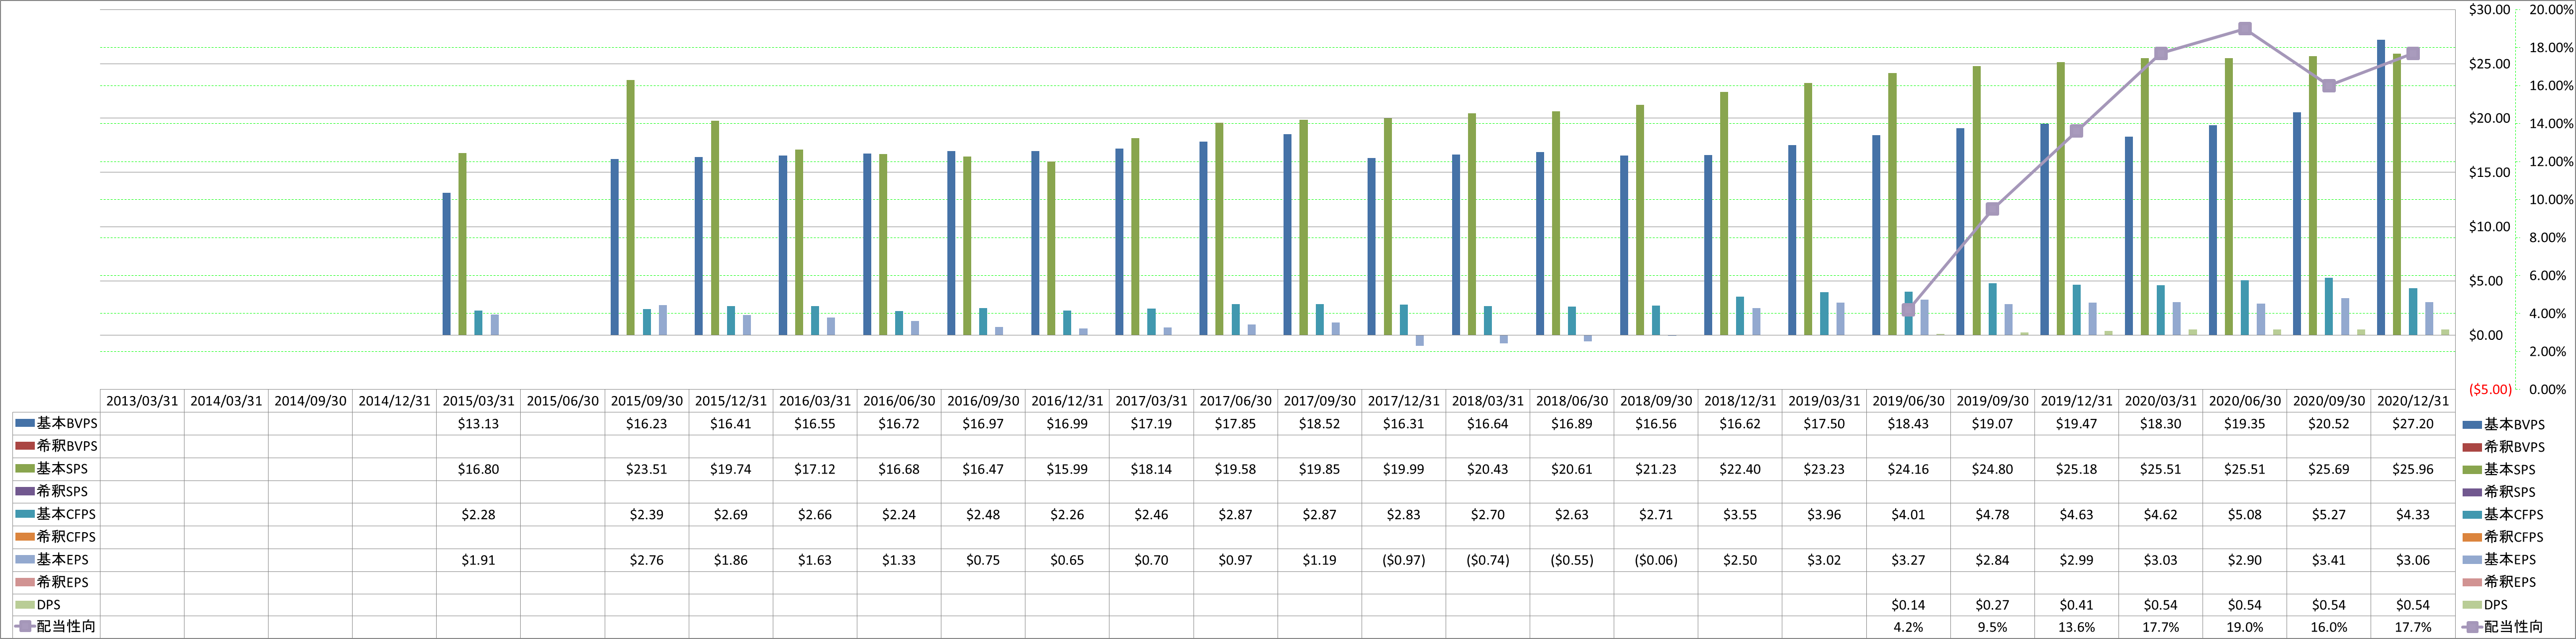Select the $18.52 基本BVPS cell
The height and width of the screenshot is (639, 2576).
1319,423
